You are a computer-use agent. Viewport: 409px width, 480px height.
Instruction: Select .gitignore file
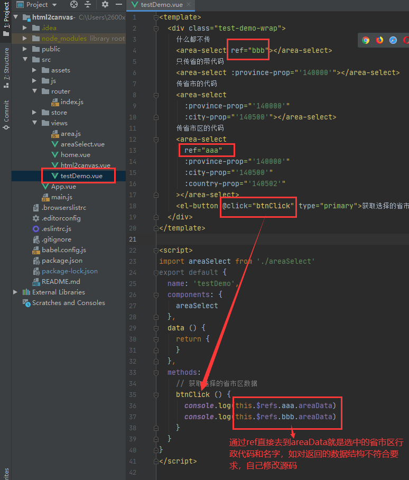pyautogui.click(x=57, y=239)
